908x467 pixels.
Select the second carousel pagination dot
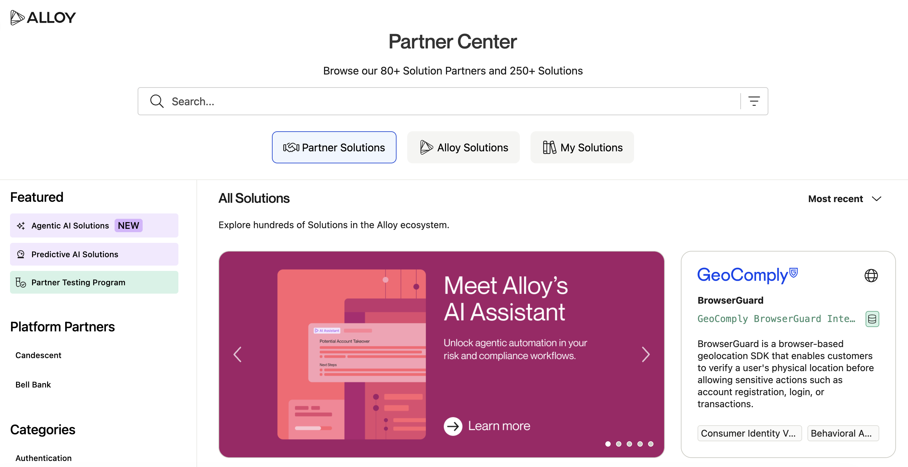619,444
